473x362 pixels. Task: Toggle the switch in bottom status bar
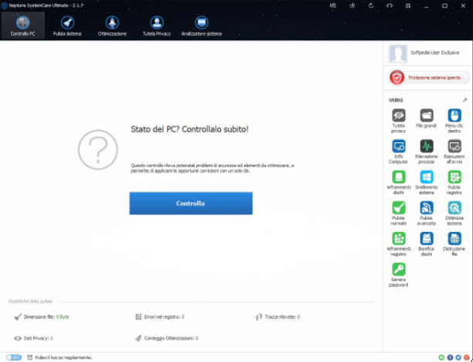click(x=14, y=357)
